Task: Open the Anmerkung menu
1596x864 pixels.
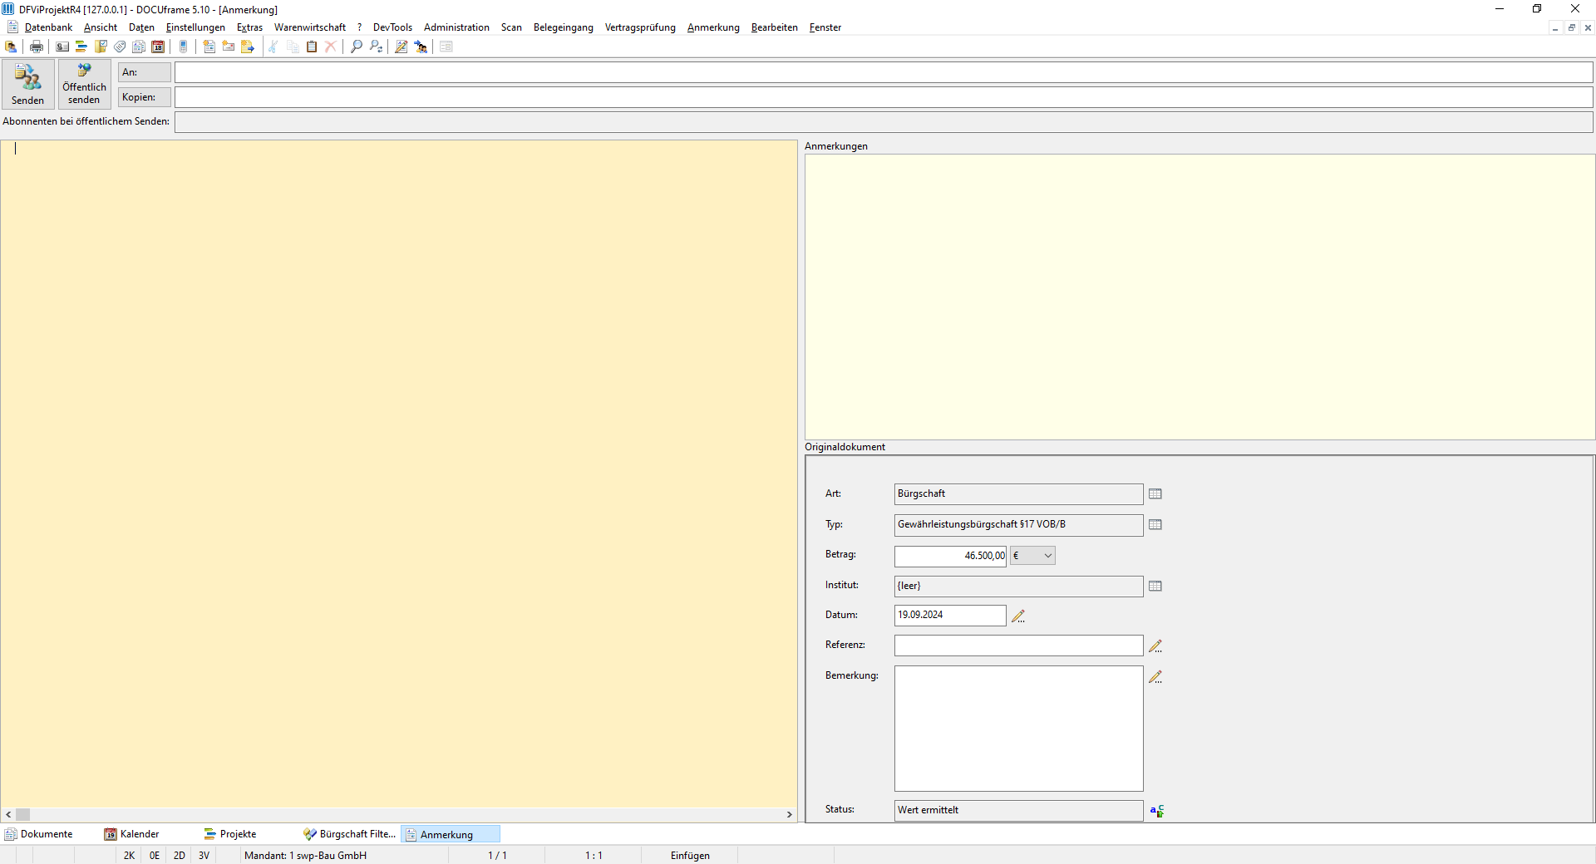Action: point(713,27)
